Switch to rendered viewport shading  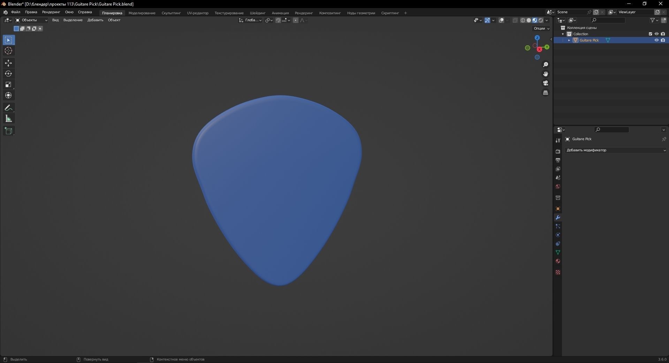(541, 20)
